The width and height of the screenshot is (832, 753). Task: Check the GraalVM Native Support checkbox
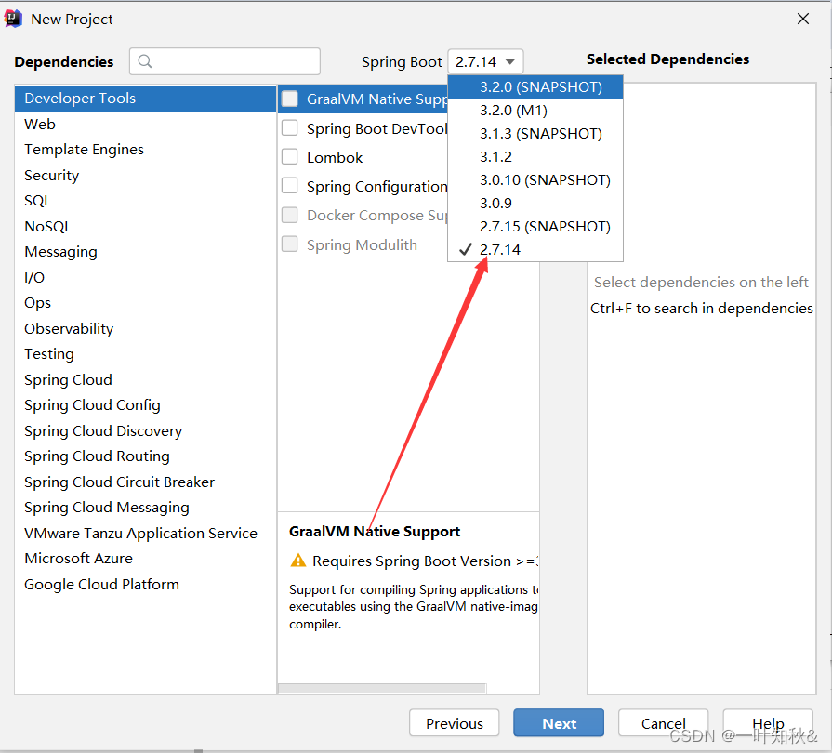click(x=290, y=99)
